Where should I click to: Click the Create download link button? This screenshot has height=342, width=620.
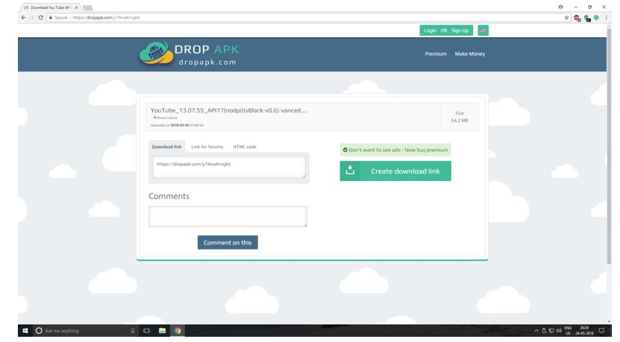point(395,171)
